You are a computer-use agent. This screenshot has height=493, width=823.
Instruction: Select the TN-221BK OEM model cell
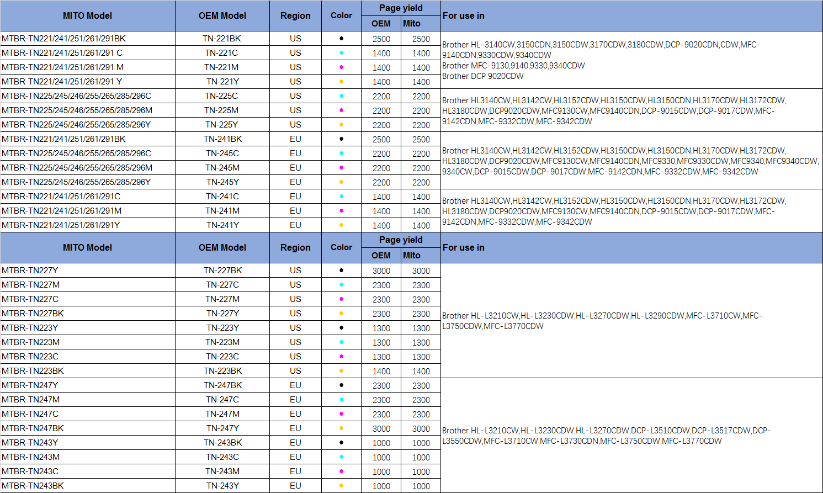click(x=222, y=39)
